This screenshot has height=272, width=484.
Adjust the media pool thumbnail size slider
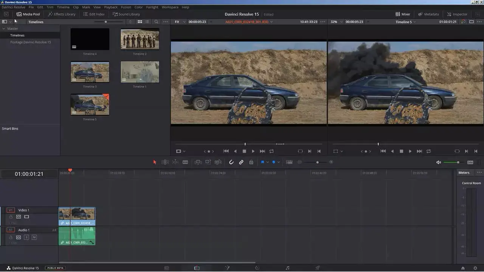[106, 22]
